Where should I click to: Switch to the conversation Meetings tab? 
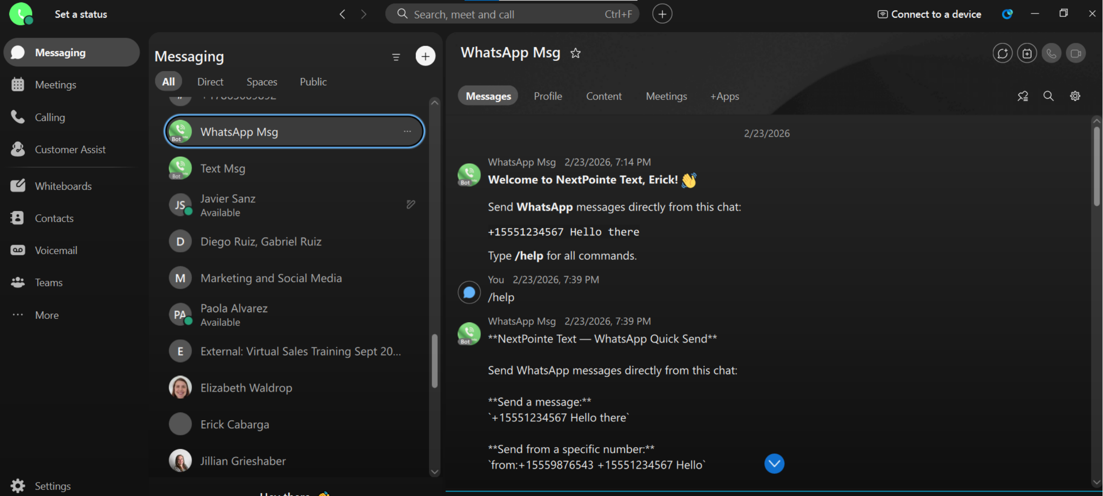(x=666, y=96)
